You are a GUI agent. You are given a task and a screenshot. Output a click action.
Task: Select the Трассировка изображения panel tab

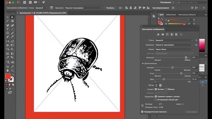tap(153, 29)
